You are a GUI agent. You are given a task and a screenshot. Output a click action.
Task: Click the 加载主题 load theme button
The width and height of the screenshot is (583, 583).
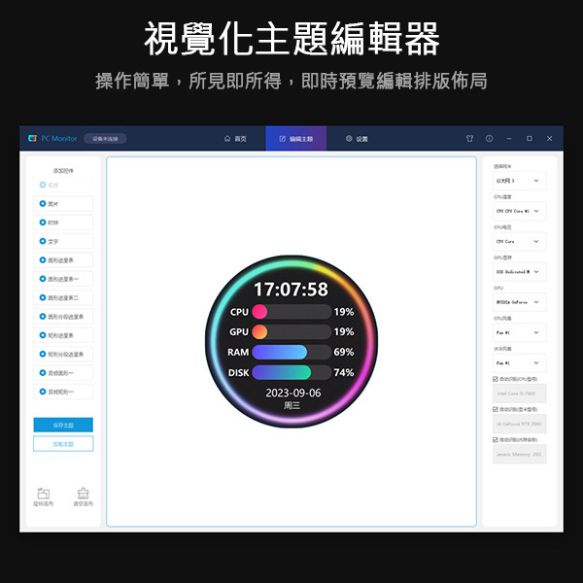pos(63,444)
